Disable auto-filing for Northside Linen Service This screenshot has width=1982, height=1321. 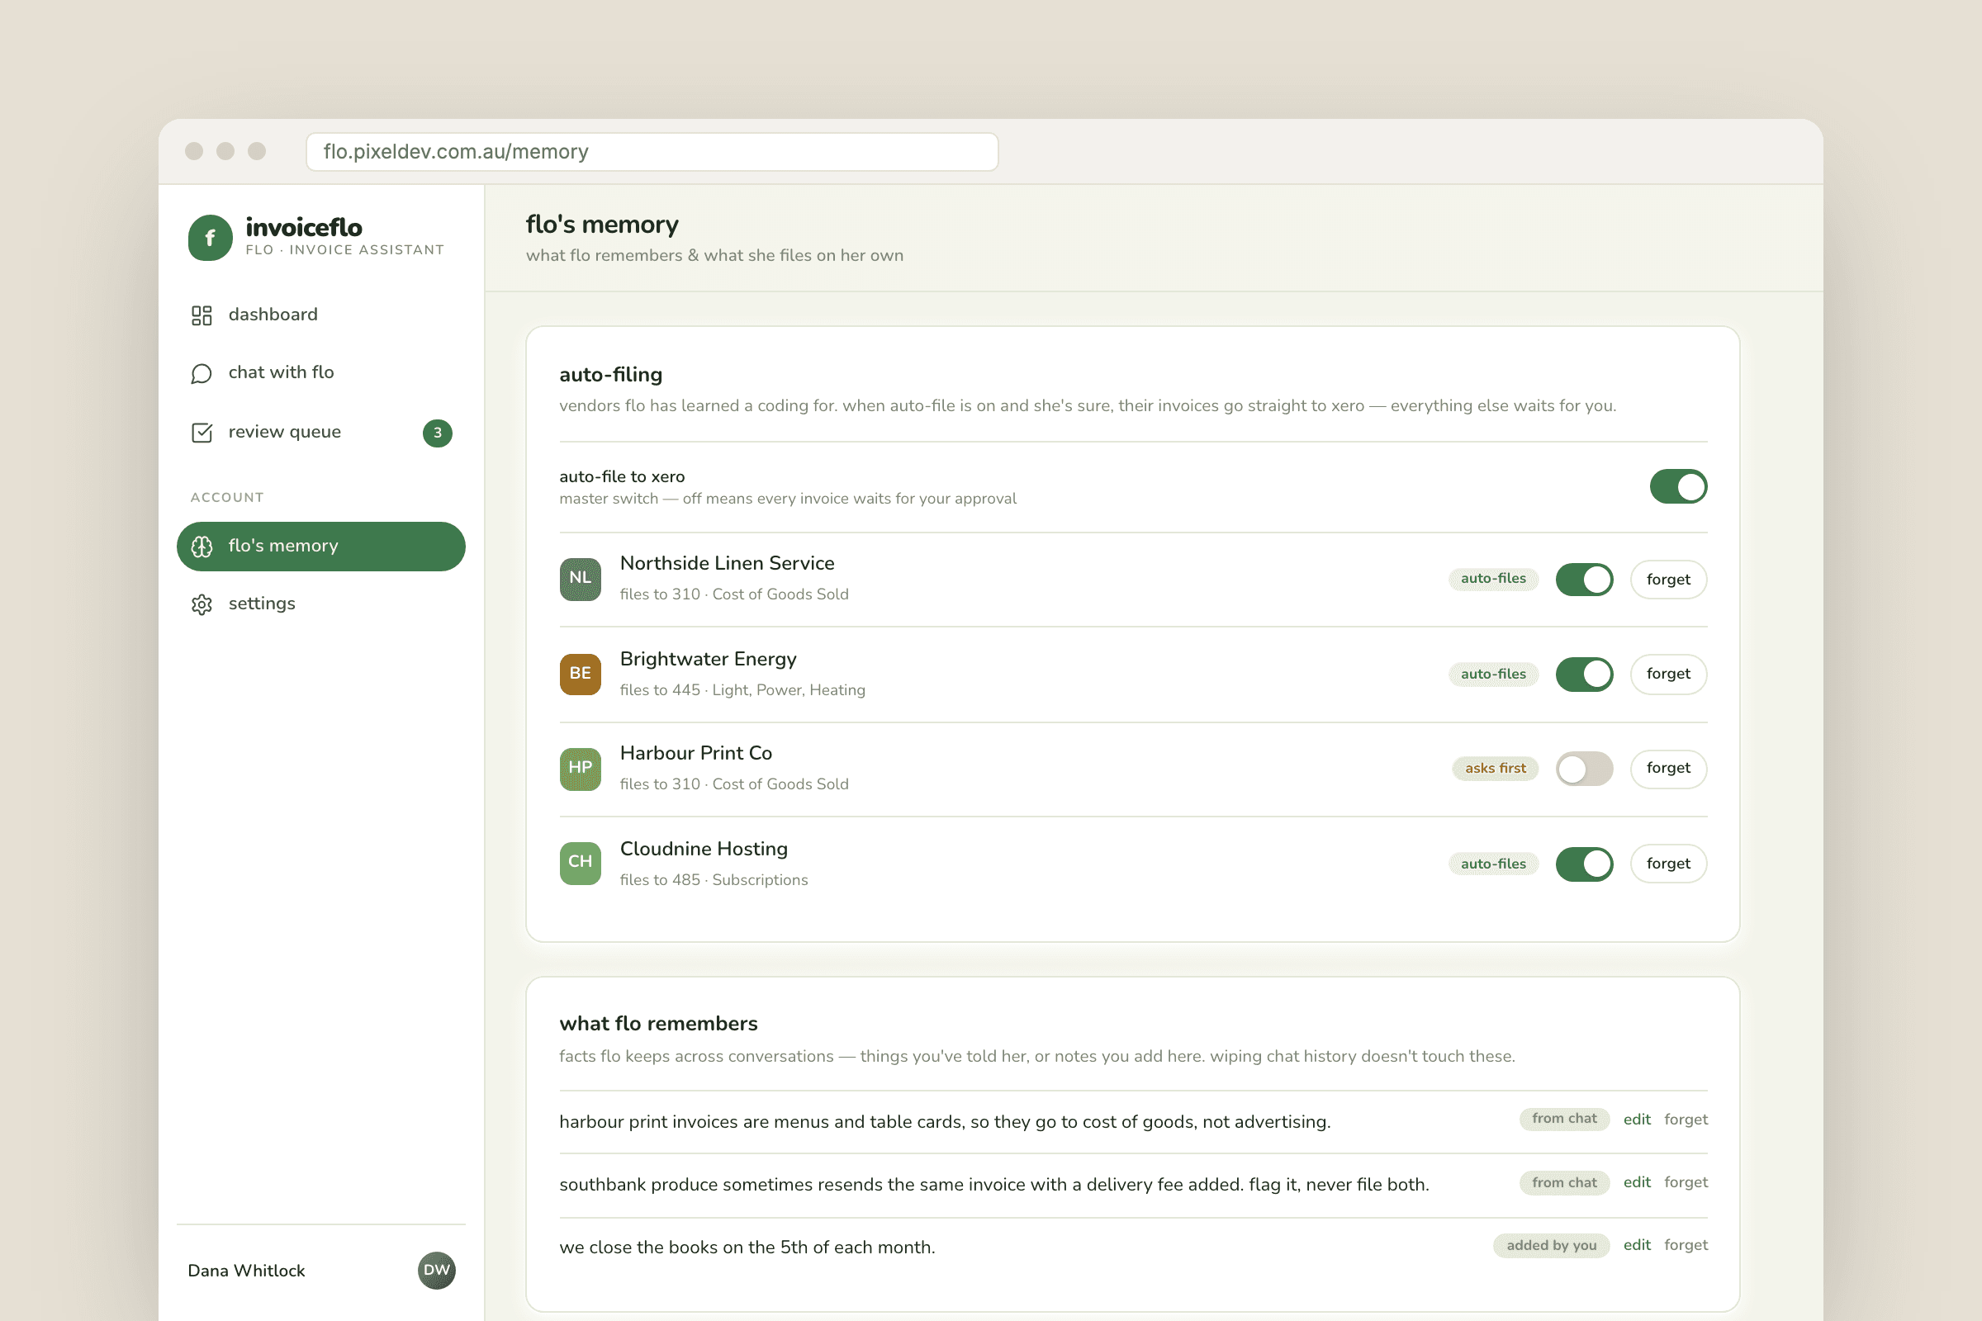pyautogui.click(x=1583, y=579)
